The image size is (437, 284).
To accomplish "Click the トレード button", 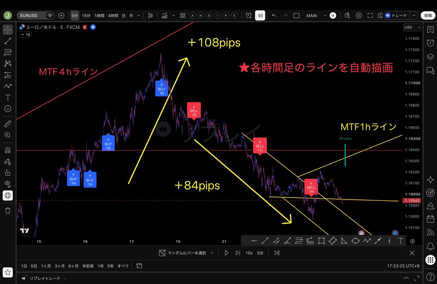I will click(x=397, y=15).
